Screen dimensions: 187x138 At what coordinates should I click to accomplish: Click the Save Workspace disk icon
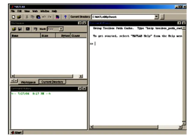pos(20,29)
